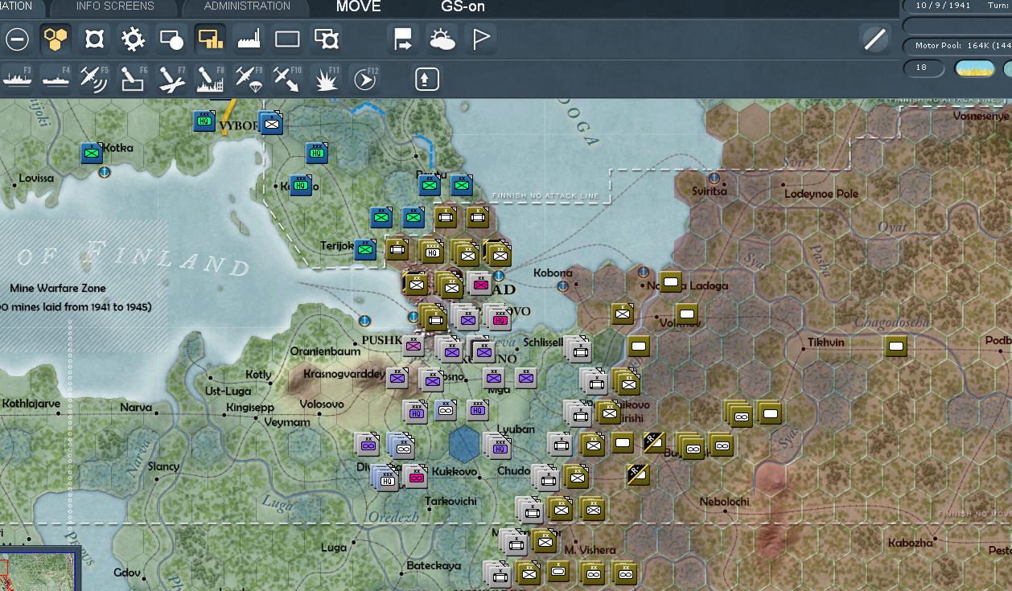Select the F5 air recon mode

[x=94, y=79]
